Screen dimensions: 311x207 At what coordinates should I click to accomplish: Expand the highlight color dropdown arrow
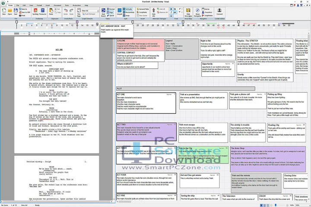point(181,9)
